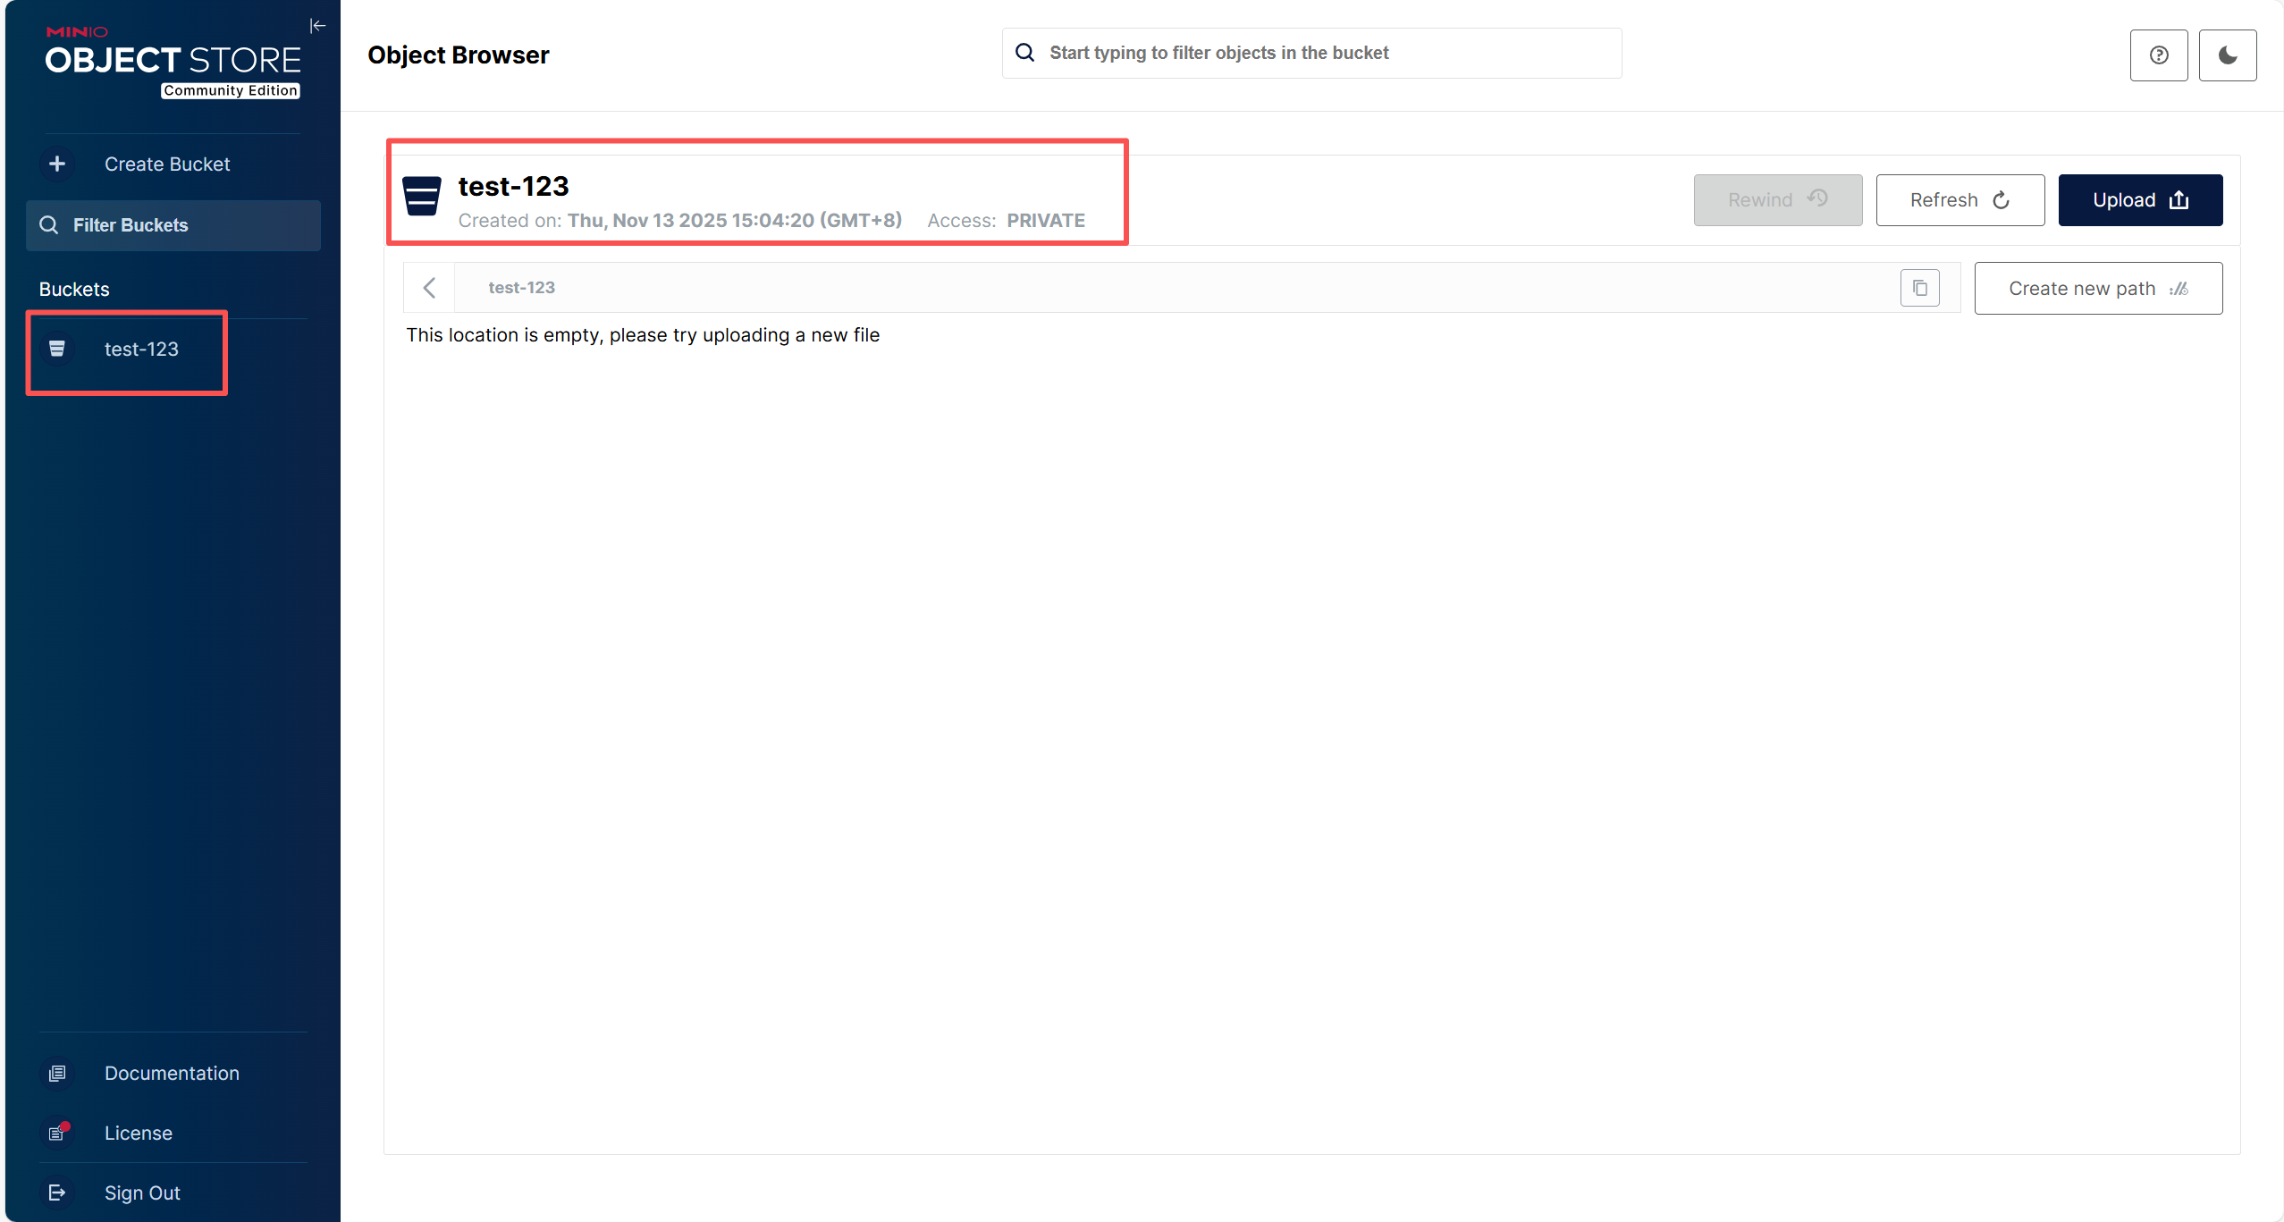Viewport: 2284px width, 1222px height.
Task: Click the License icon with red dot
Action: [x=57, y=1133]
